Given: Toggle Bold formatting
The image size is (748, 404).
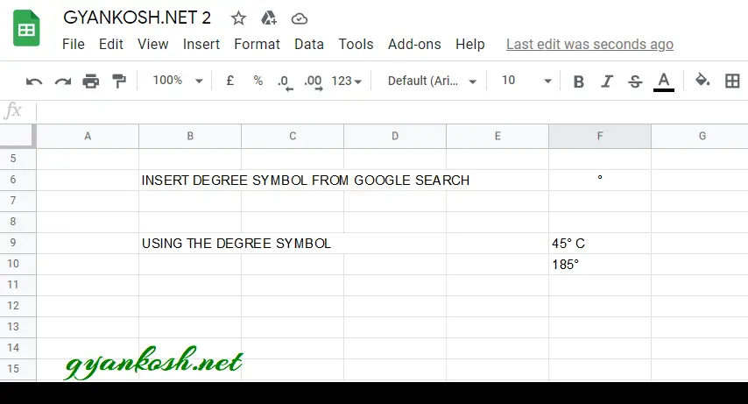Looking at the screenshot, I should coord(578,82).
